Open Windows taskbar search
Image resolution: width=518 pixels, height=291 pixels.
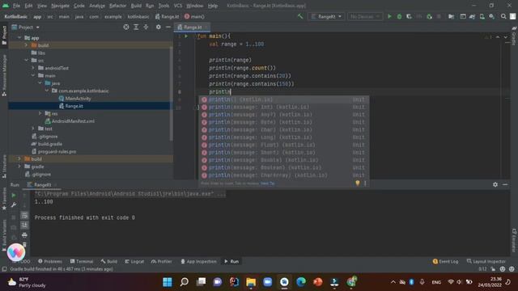(x=185, y=282)
